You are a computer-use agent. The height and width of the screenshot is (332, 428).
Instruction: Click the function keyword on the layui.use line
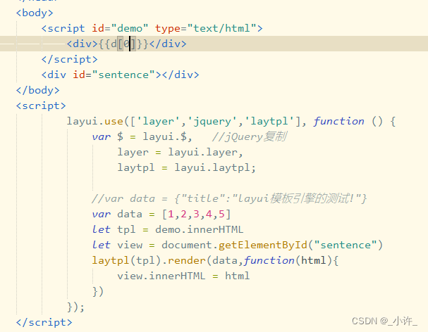click(338, 122)
